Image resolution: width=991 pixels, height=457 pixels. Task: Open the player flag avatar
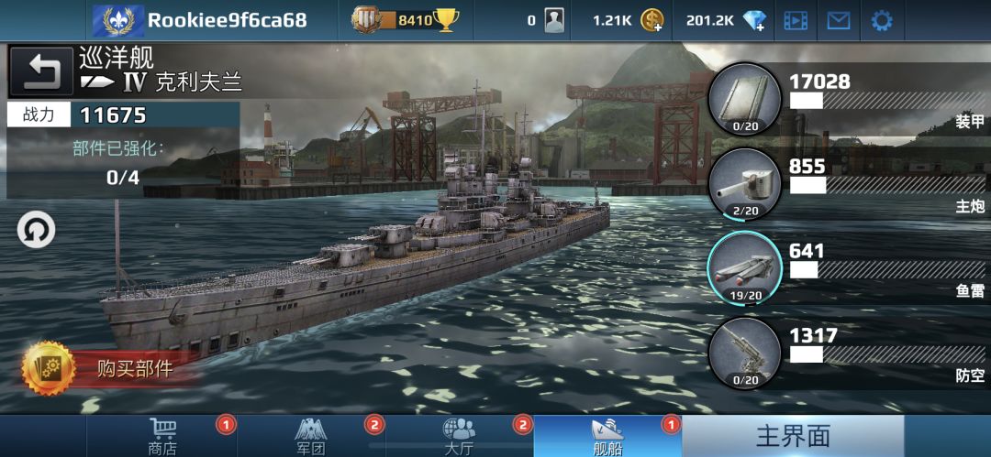(118, 21)
